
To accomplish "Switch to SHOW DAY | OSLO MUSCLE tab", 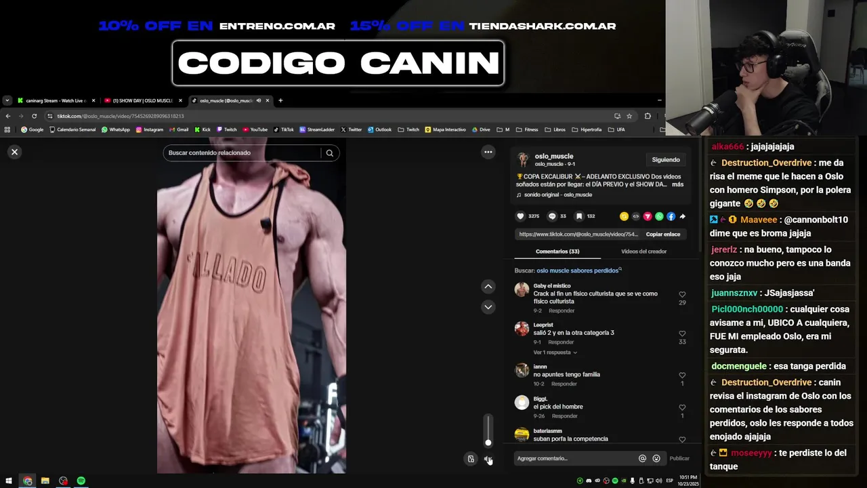I will [x=142, y=100].
